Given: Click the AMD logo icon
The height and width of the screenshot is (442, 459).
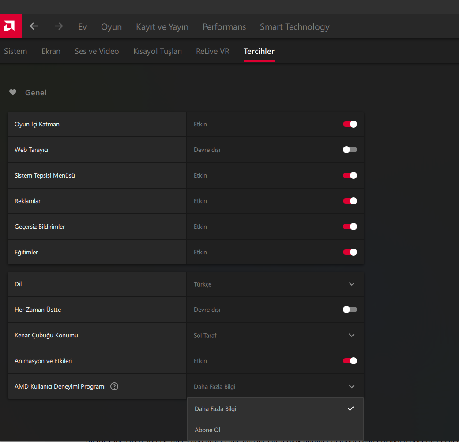Looking at the screenshot, I should point(11,26).
